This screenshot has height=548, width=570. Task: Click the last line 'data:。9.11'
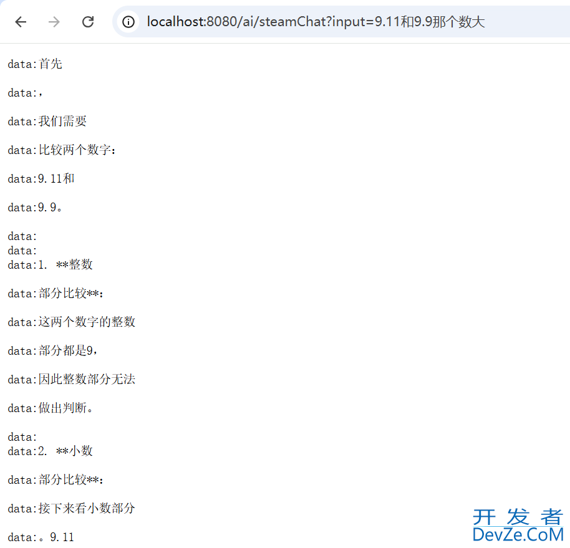coord(41,537)
